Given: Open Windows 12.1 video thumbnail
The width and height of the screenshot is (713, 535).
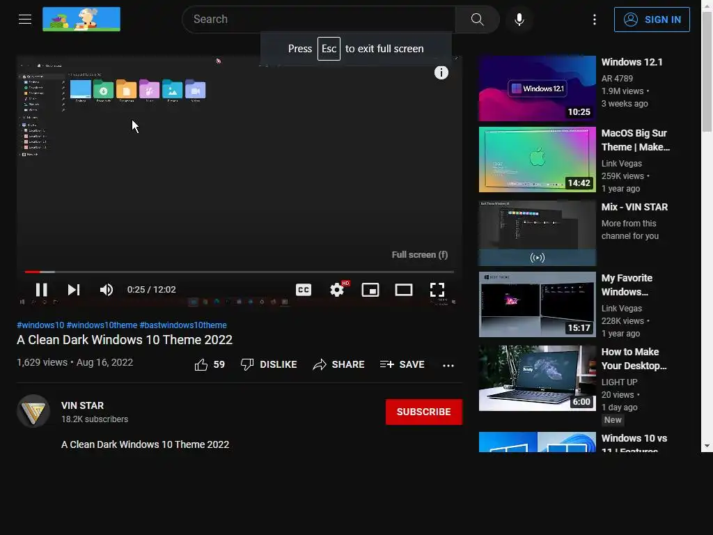Looking at the screenshot, I should pos(537,88).
